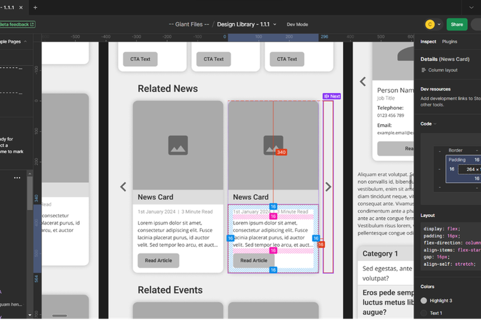This screenshot has width=481, height=320.
Task: Click the purple Next component label
Action: (x=332, y=96)
